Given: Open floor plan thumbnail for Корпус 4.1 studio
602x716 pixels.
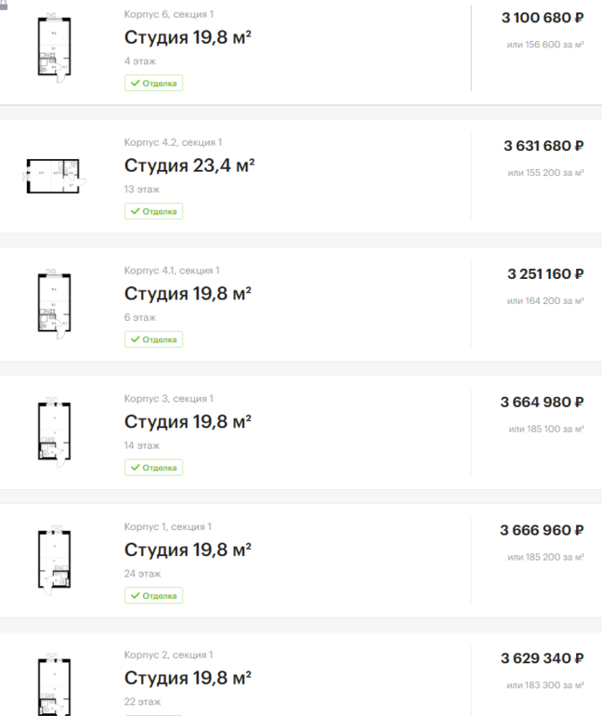Looking at the screenshot, I should point(55,303).
